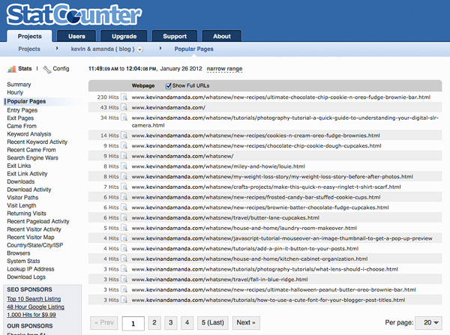Open the About tab

point(222,37)
